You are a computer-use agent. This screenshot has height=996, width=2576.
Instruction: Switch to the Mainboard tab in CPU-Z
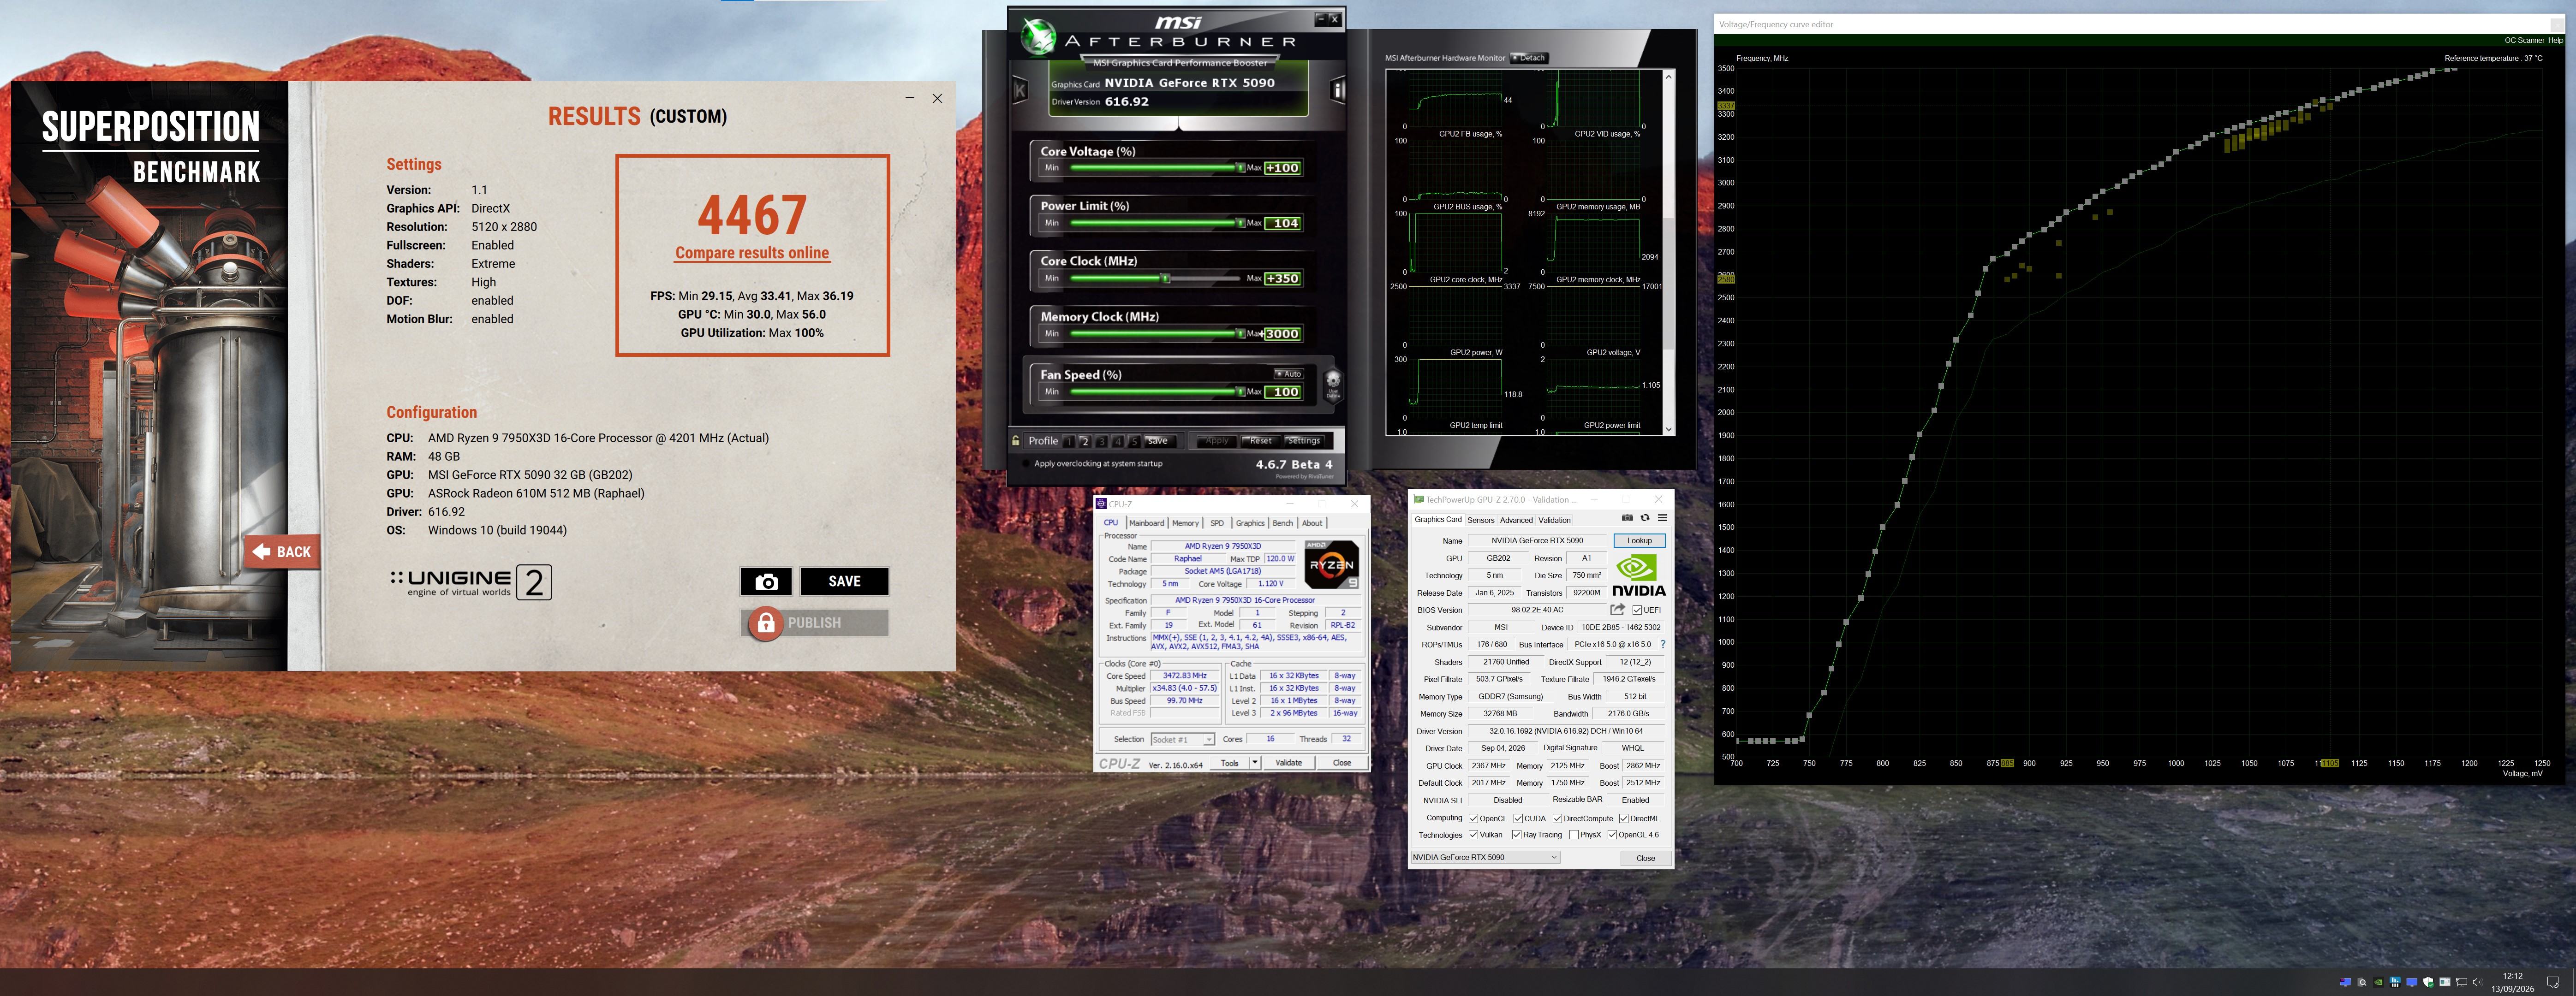1146,523
